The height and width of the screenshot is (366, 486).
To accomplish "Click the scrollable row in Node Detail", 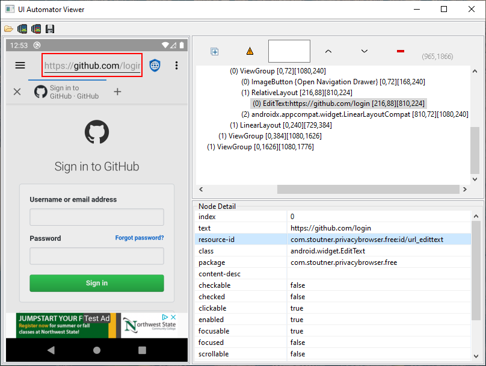I will (x=333, y=354).
